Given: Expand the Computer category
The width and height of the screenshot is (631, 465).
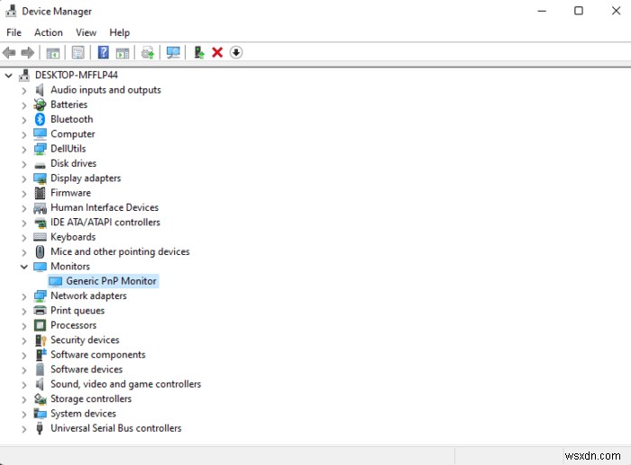Looking at the screenshot, I should tap(24, 134).
